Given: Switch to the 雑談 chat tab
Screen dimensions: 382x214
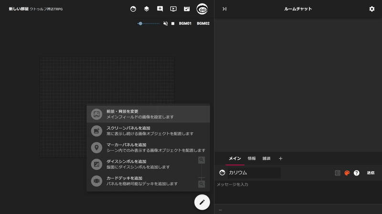Looking at the screenshot, I should pos(266,158).
